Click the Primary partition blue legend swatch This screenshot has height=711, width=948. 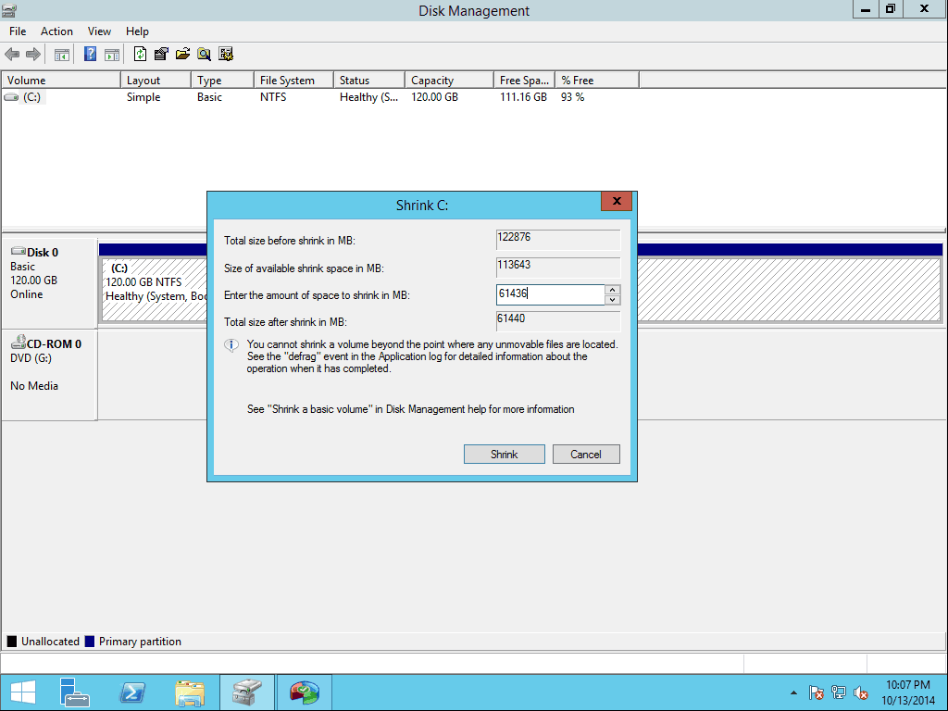pyautogui.click(x=90, y=642)
